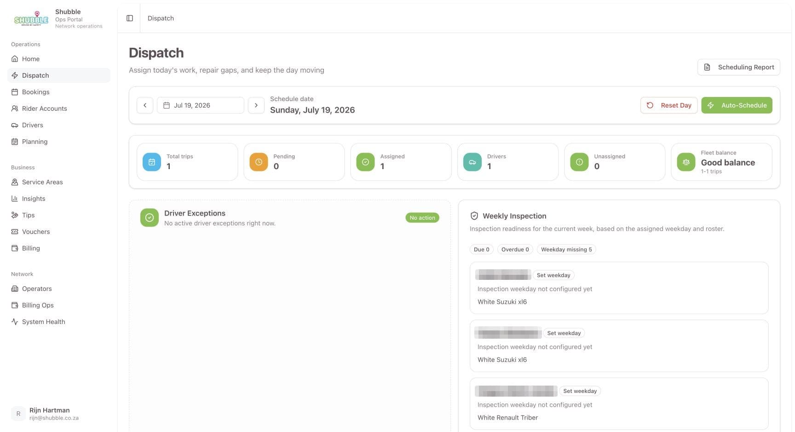The height and width of the screenshot is (432, 795).
Task: Click the Fleet balance scale icon
Action: (686, 162)
